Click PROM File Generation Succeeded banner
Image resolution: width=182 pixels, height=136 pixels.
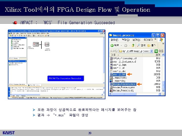click(x=65, y=78)
